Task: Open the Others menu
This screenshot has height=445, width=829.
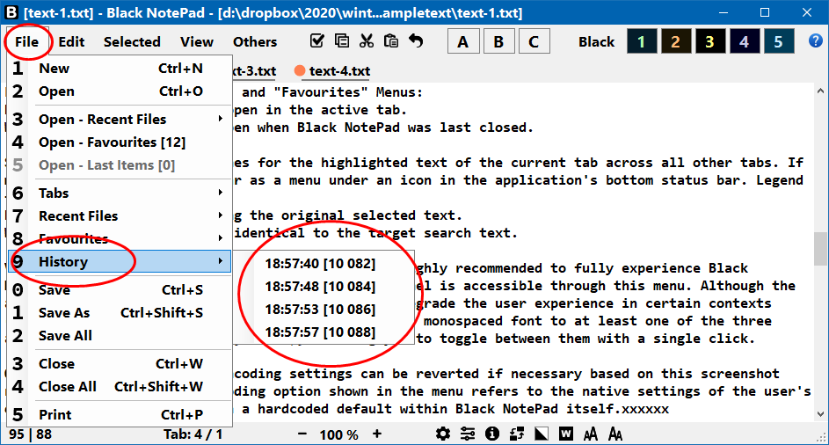Action: (255, 42)
